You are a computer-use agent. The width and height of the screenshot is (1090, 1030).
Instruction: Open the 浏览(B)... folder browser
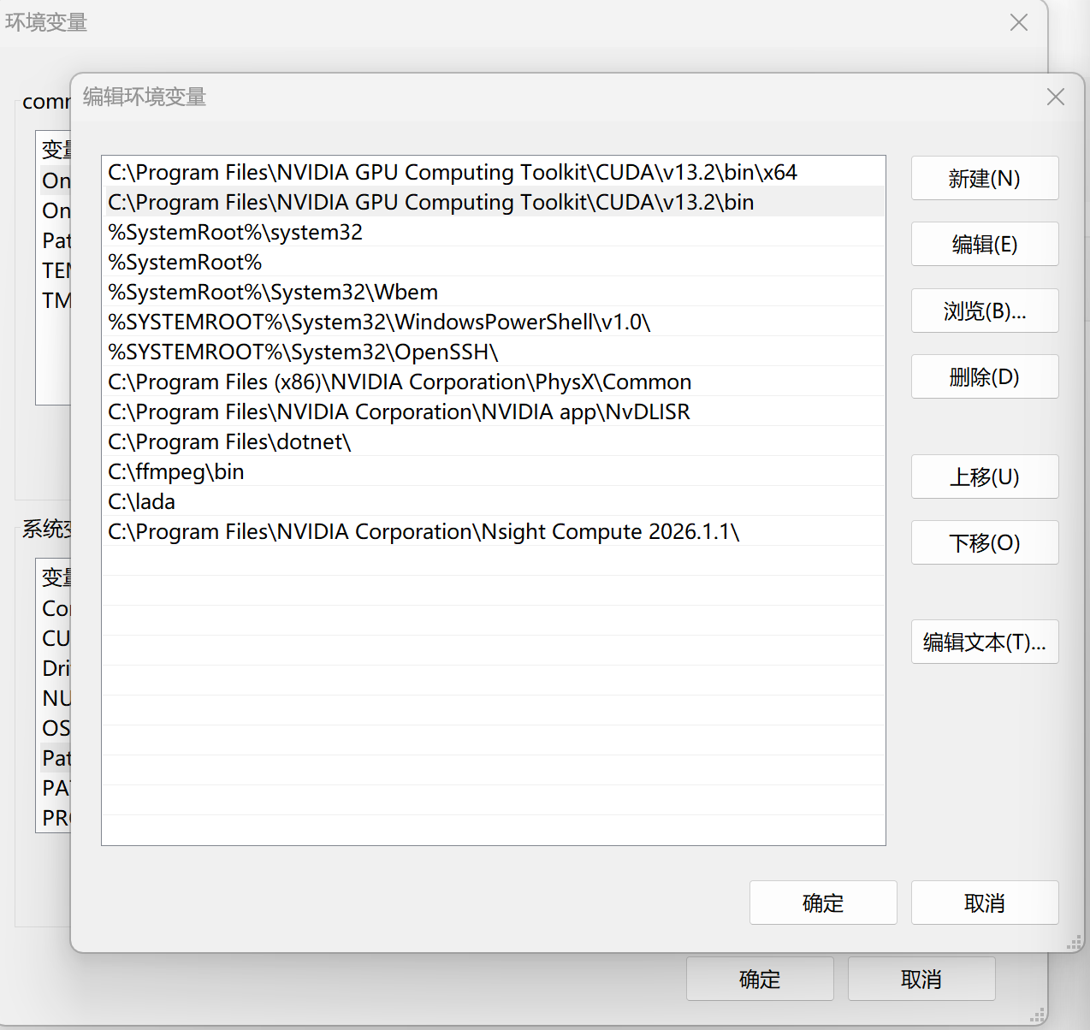(x=985, y=311)
